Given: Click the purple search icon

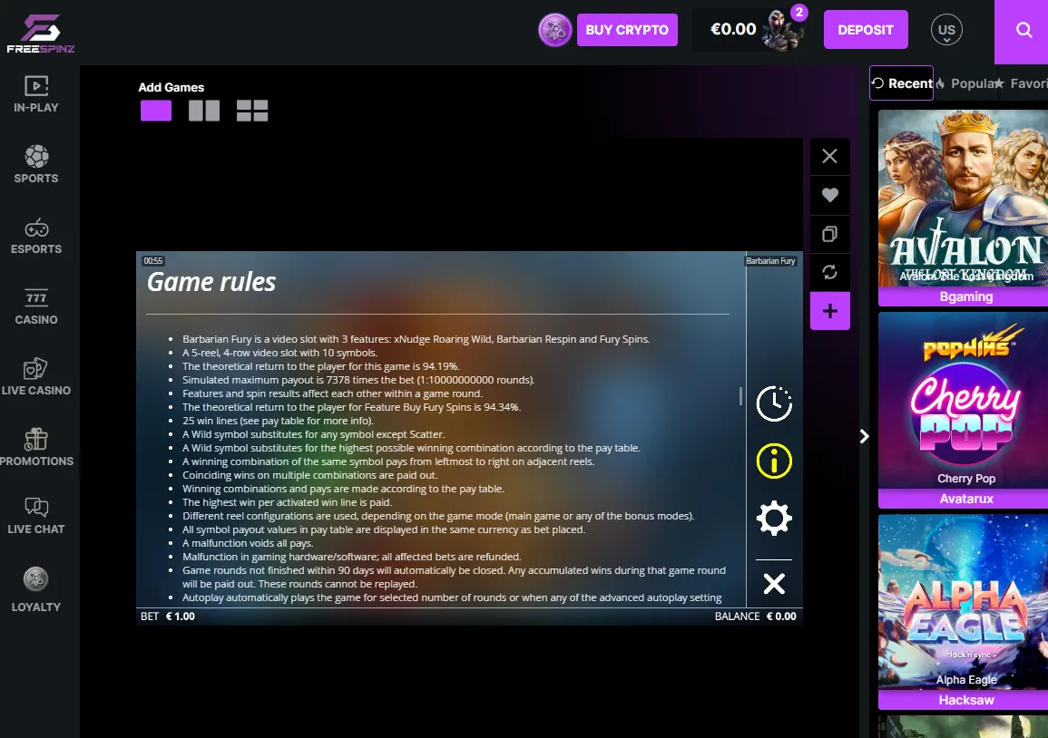Looking at the screenshot, I should coord(1024,30).
